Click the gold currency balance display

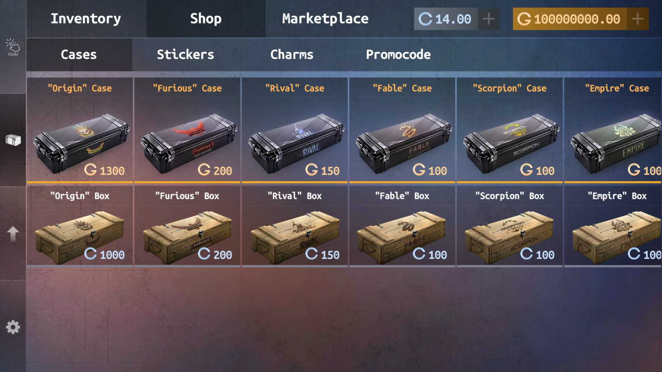click(570, 19)
